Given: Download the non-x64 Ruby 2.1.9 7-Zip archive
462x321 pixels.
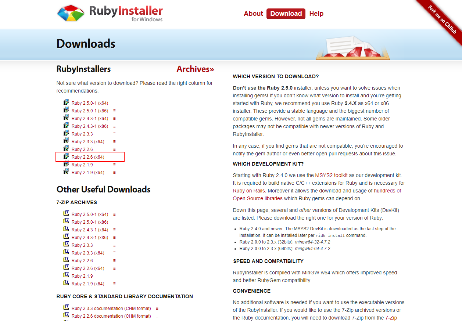Looking at the screenshot, I should pyautogui.click(x=82, y=276).
